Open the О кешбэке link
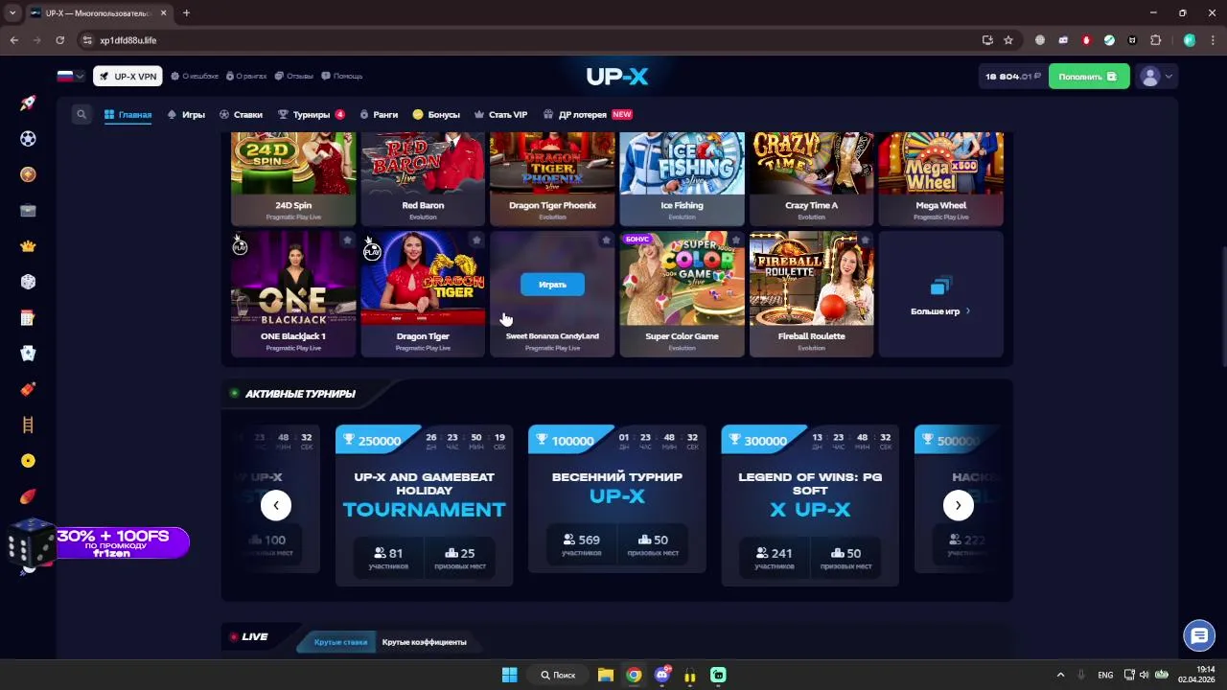Viewport: 1227px width, 690px height. click(x=195, y=76)
